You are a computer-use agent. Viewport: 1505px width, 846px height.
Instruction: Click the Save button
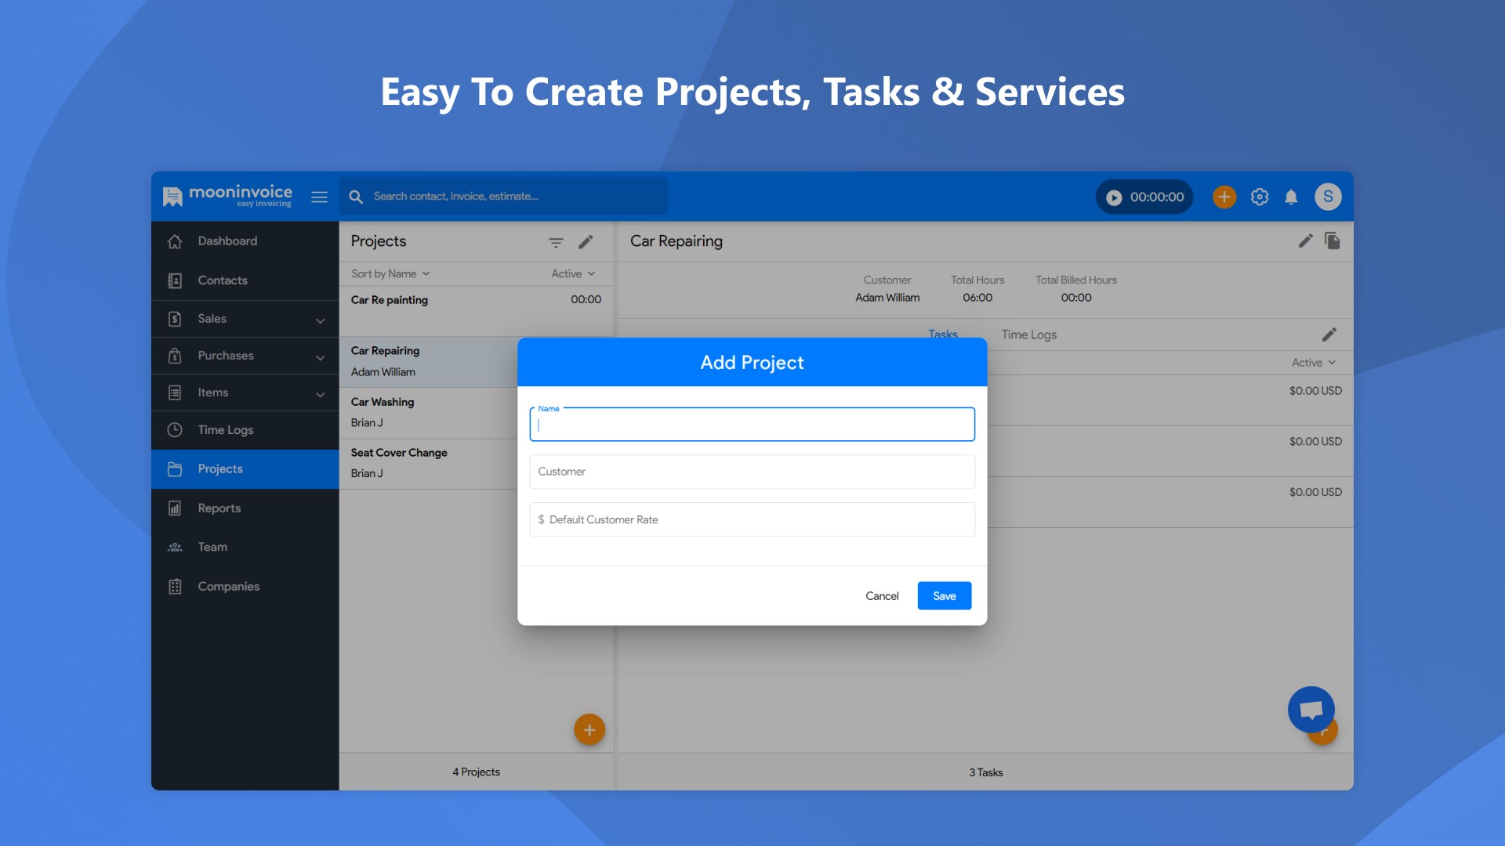coord(944,596)
